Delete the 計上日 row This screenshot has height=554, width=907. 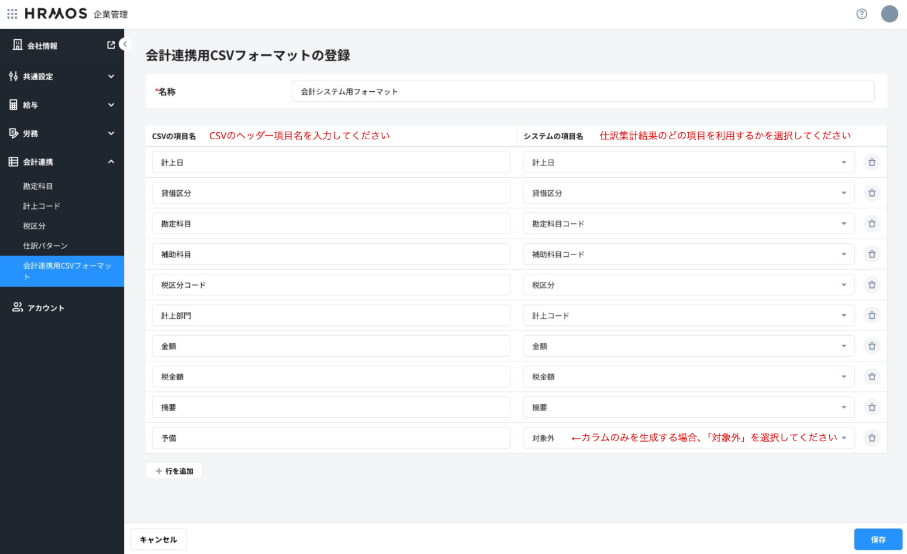click(x=871, y=163)
